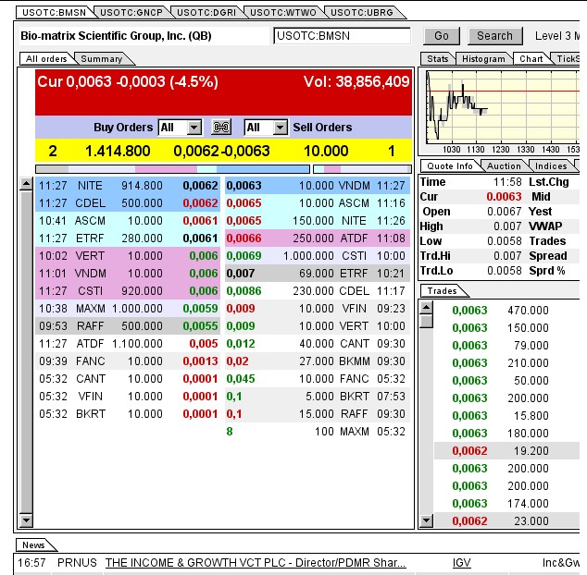This screenshot has height=575, width=587.
Task: Switch to the USOTC:BMSN tab
Action: coord(55,12)
